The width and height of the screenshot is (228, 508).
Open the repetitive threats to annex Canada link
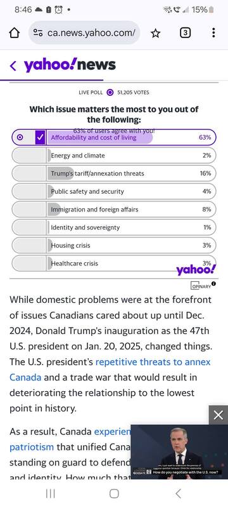(110, 370)
